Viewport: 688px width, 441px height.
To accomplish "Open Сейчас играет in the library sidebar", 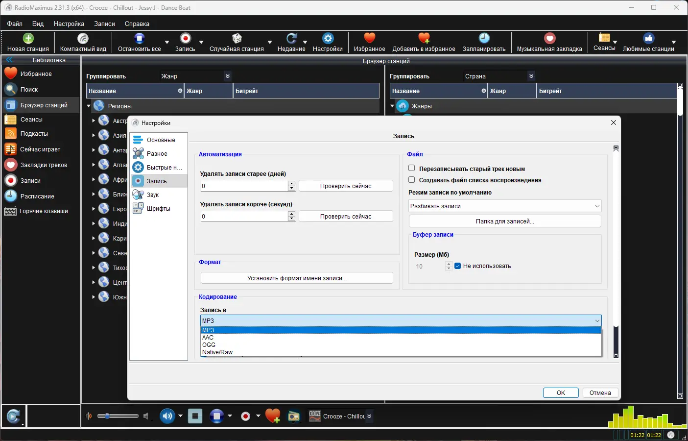I will click(41, 149).
